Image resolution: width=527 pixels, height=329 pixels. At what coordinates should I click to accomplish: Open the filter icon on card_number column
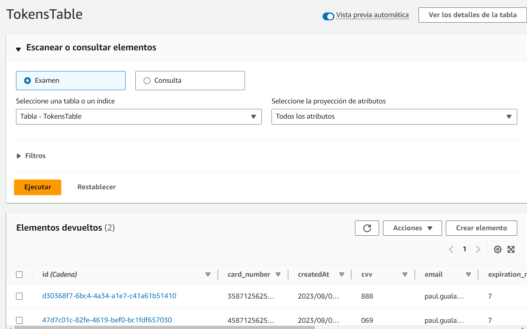coord(279,274)
